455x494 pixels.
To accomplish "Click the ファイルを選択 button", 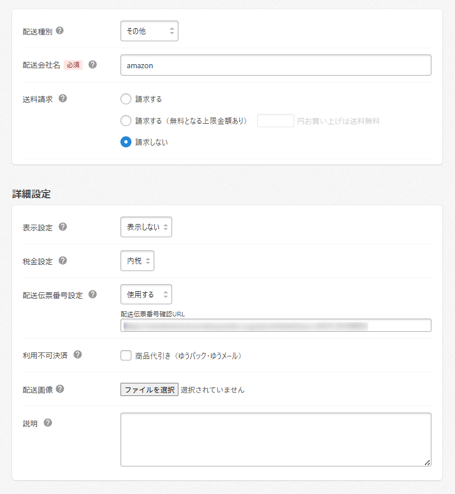I will pos(149,390).
